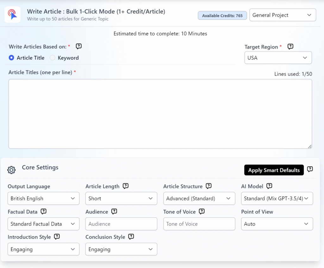Click the Tone of Voice input field
324x268 pixels.
point(199,224)
